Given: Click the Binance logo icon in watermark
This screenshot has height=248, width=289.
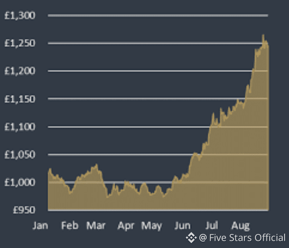Looking at the screenshot, I should click(191, 238).
